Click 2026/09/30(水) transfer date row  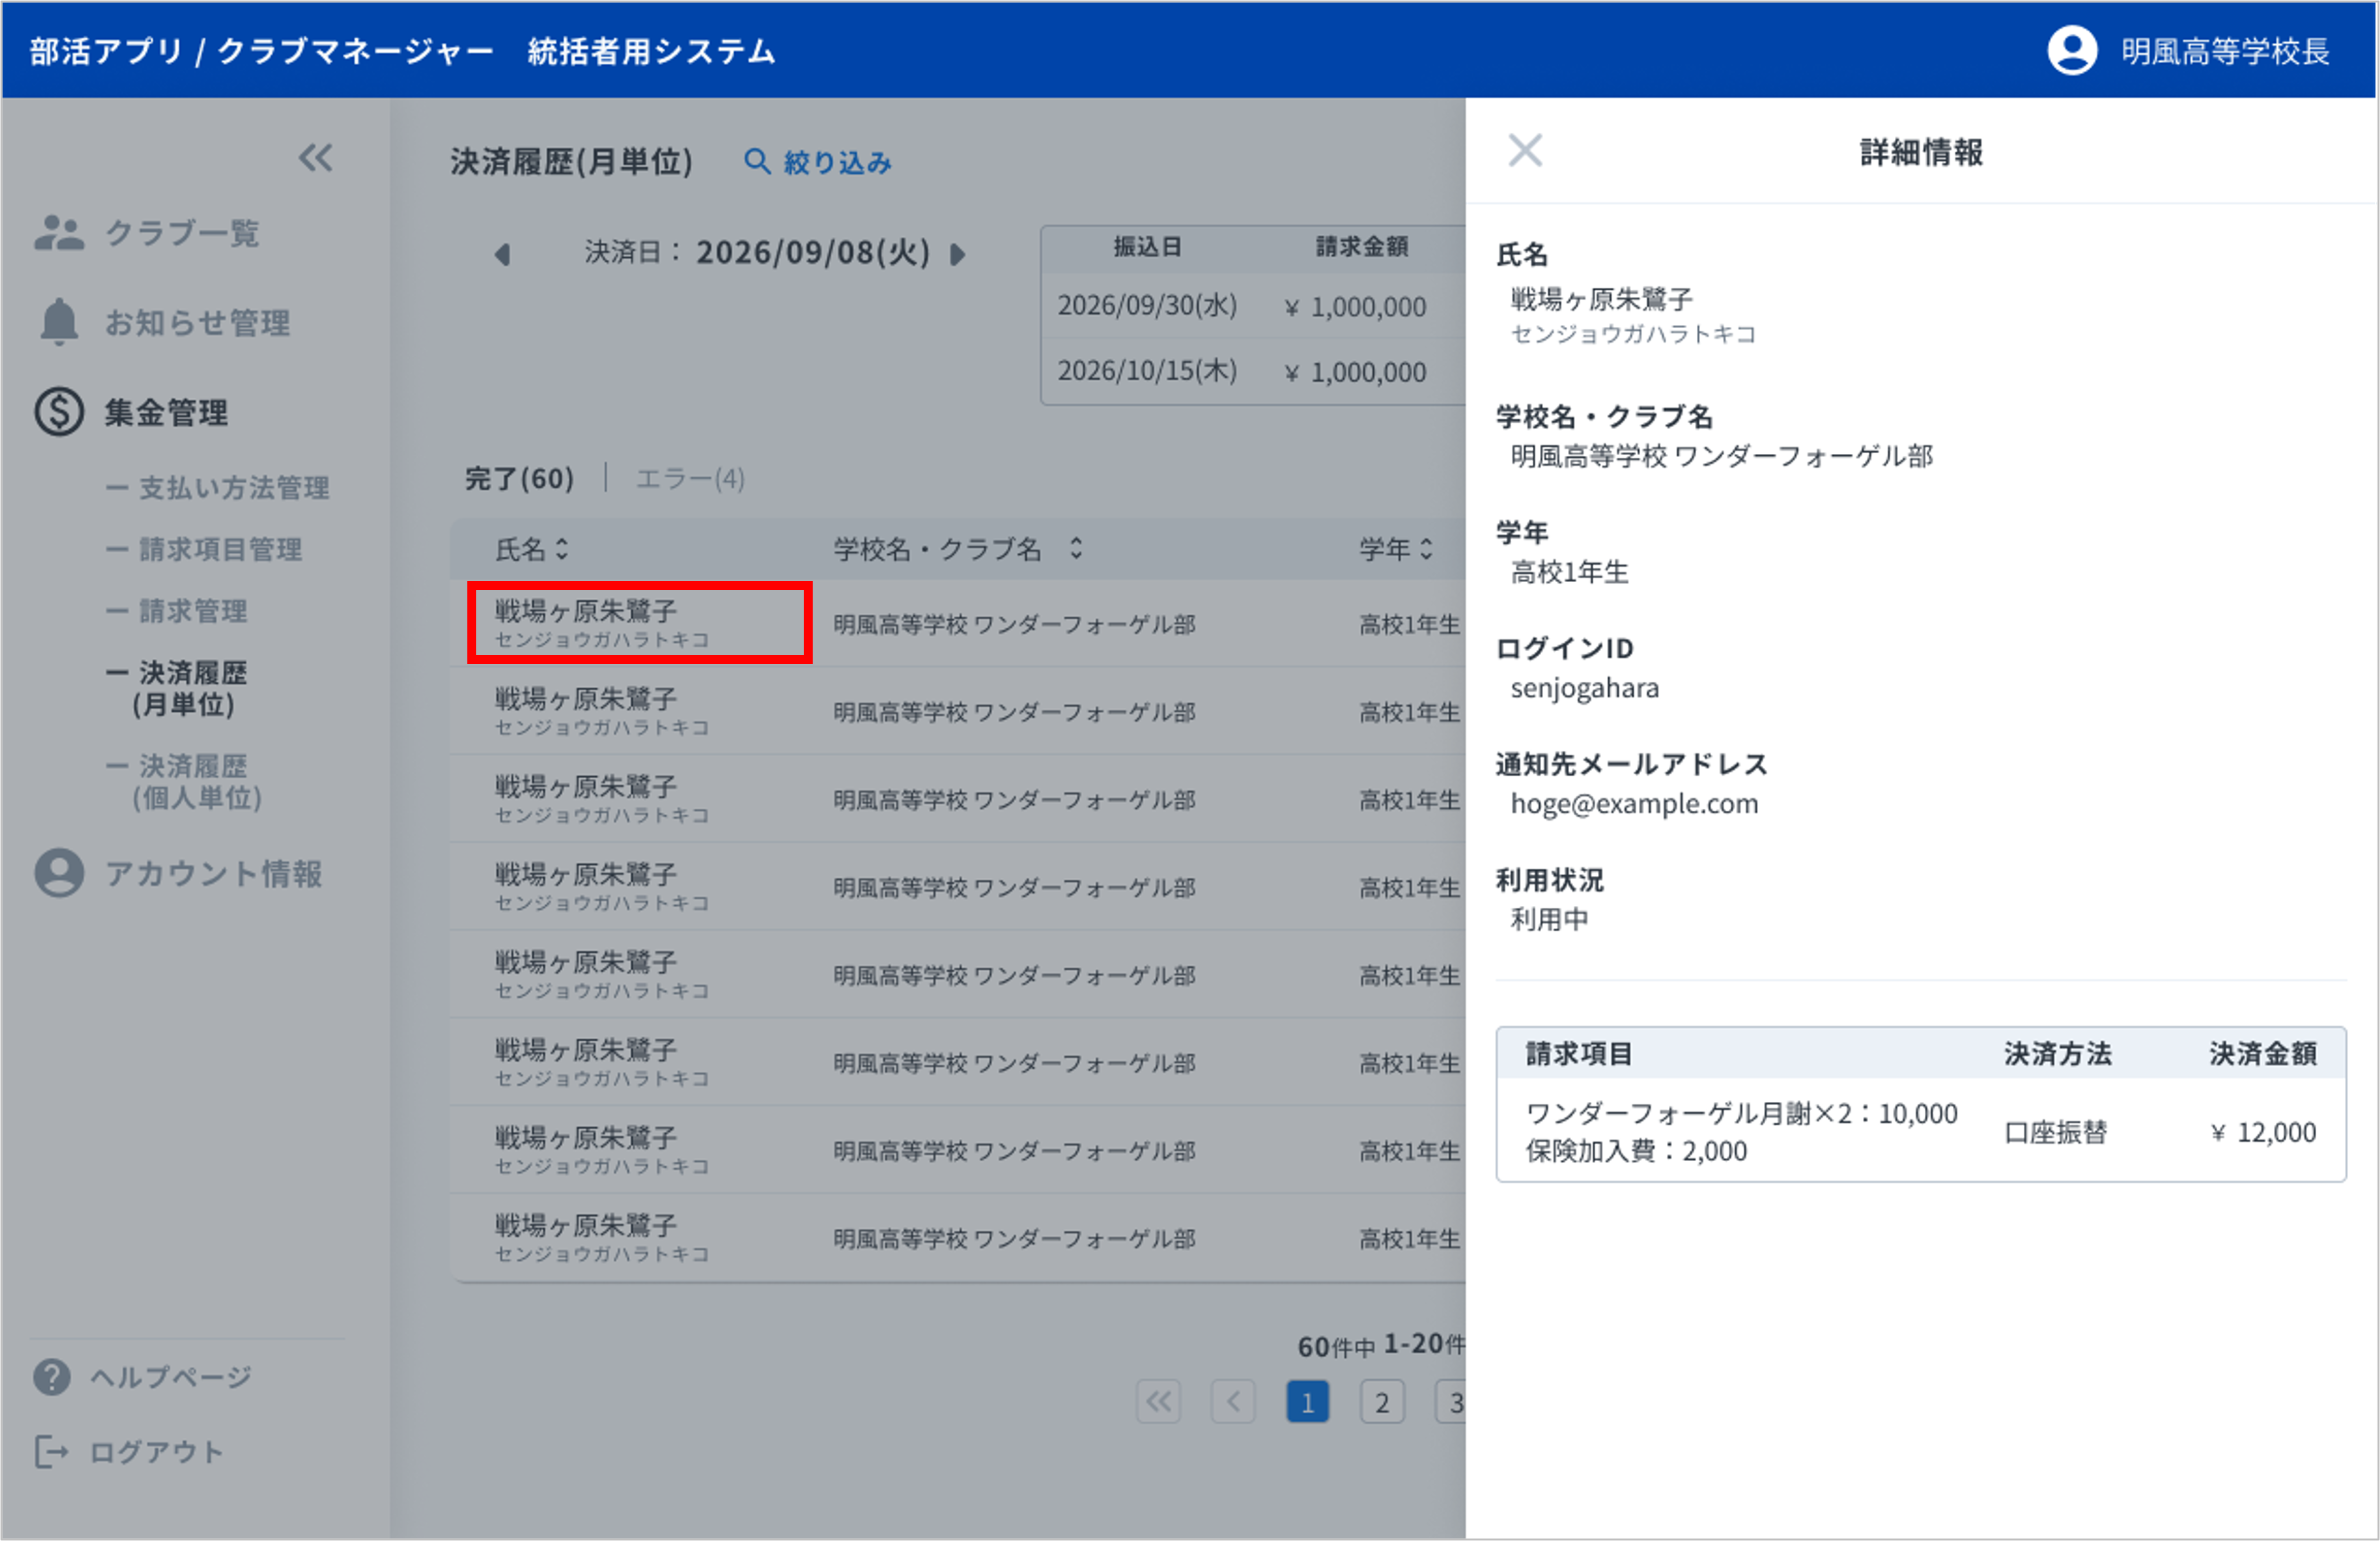tap(1253, 306)
